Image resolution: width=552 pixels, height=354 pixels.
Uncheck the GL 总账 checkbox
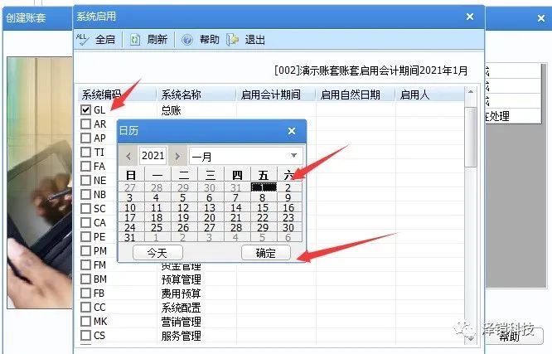click(85, 110)
